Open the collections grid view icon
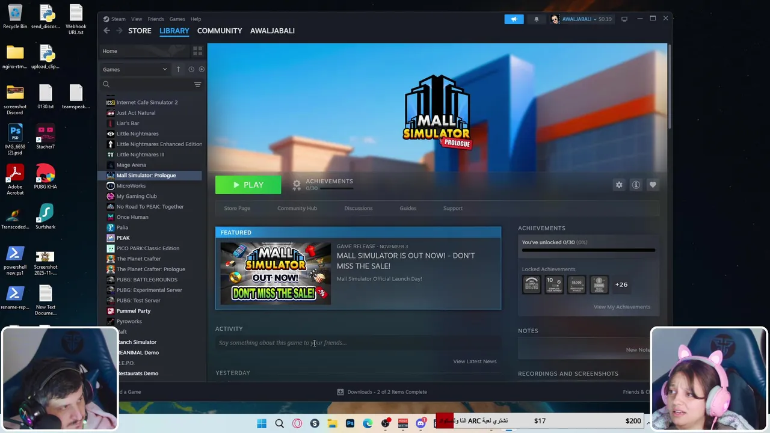 click(198, 51)
